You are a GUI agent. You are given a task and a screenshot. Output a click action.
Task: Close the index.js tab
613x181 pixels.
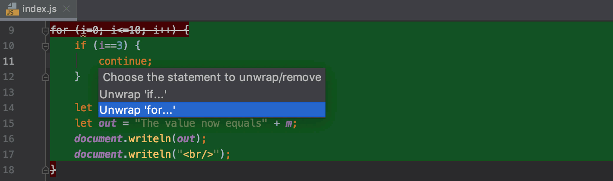[x=66, y=9]
